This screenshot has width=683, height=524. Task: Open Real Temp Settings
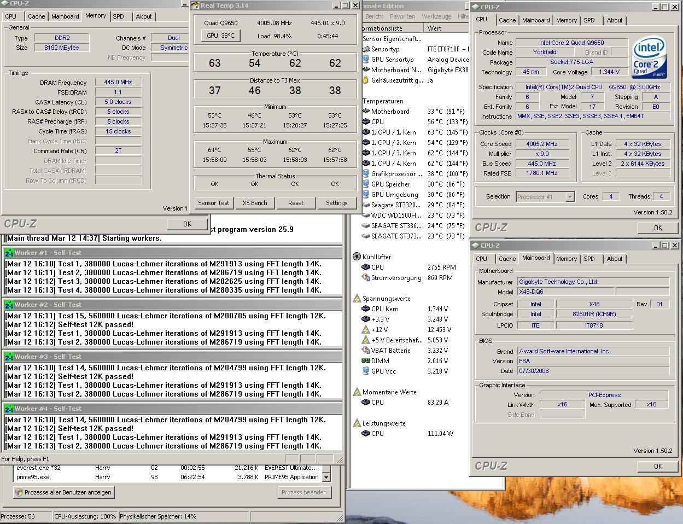pyautogui.click(x=337, y=203)
